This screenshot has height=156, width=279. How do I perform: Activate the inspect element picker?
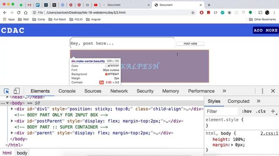[7, 91]
